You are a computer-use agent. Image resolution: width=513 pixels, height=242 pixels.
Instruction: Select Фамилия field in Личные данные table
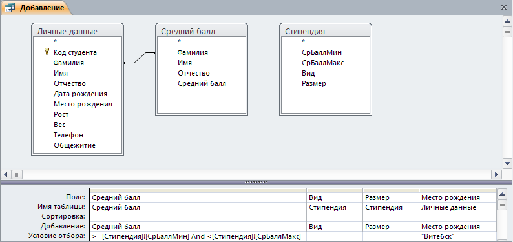tap(68, 63)
